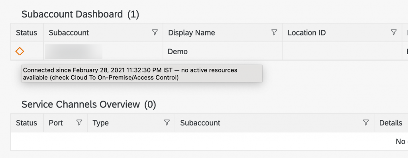Click the Details column header

tap(391, 123)
